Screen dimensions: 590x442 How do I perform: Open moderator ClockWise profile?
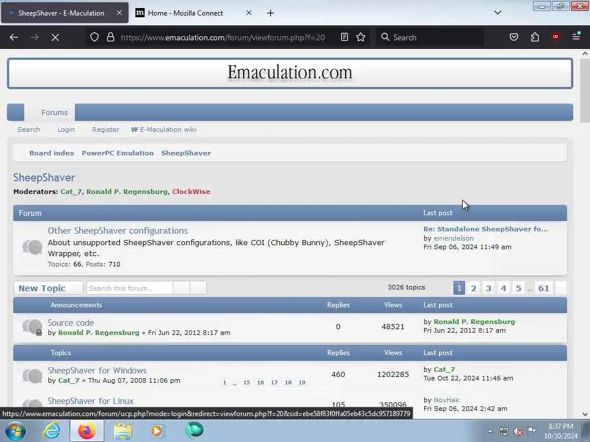click(x=191, y=192)
